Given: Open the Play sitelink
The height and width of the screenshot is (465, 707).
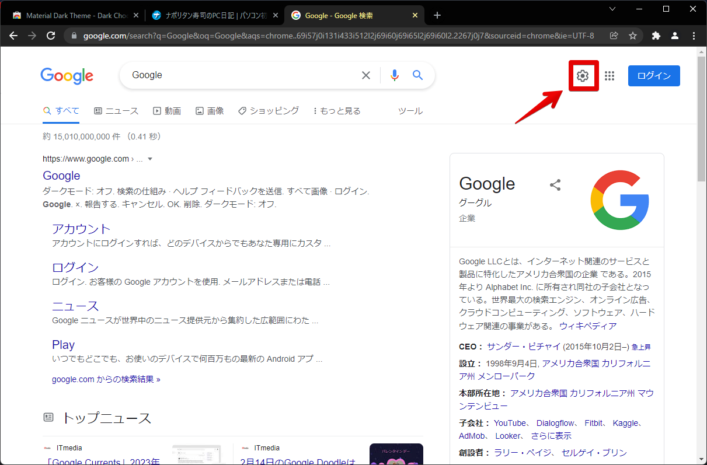Looking at the screenshot, I should (63, 345).
